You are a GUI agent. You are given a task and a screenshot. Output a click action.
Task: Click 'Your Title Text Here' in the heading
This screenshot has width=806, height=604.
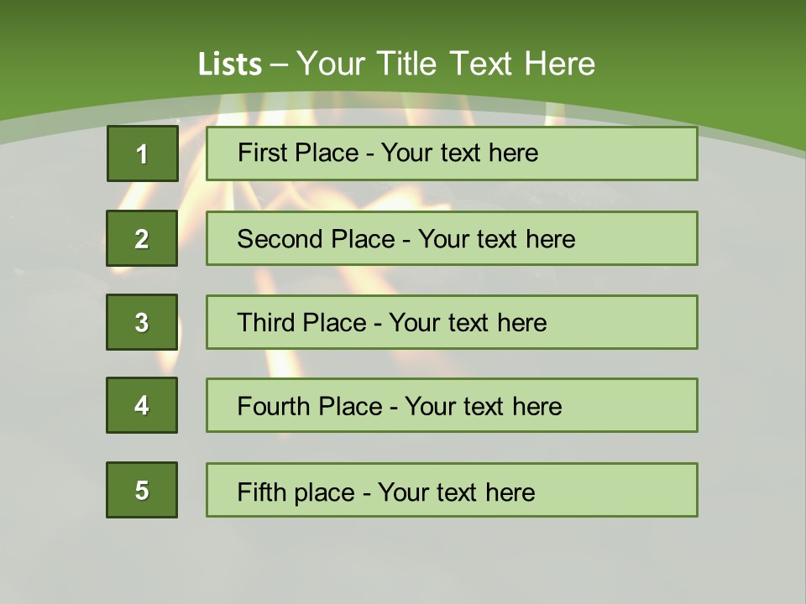pos(446,64)
